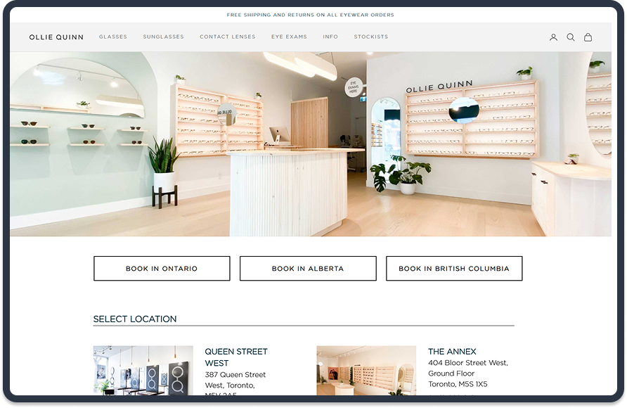The image size is (627, 408).
Task: Click the Book in British Columbia button
Action: tap(454, 269)
